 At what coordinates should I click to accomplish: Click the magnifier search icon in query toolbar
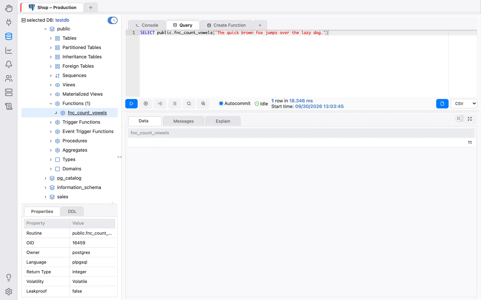click(x=189, y=103)
